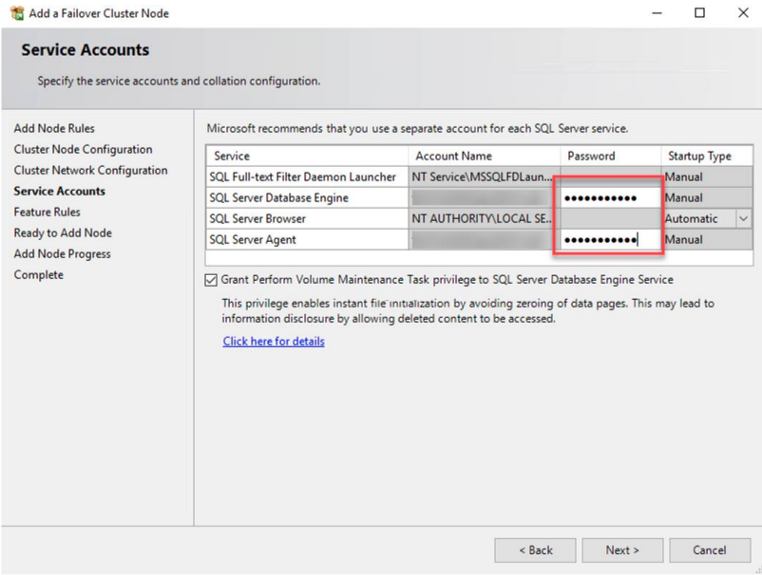Click the installer icon in title bar

pos(17,13)
